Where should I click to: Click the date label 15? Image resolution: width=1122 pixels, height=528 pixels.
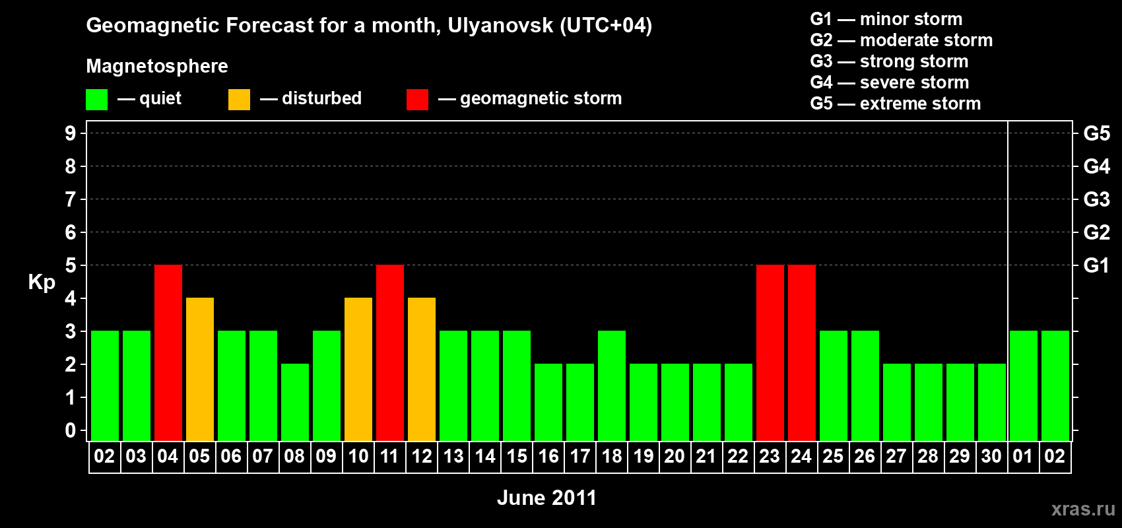click(x=517, y=456)
